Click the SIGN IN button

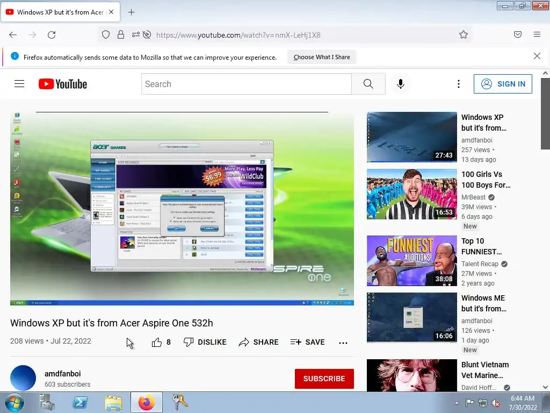503,84
